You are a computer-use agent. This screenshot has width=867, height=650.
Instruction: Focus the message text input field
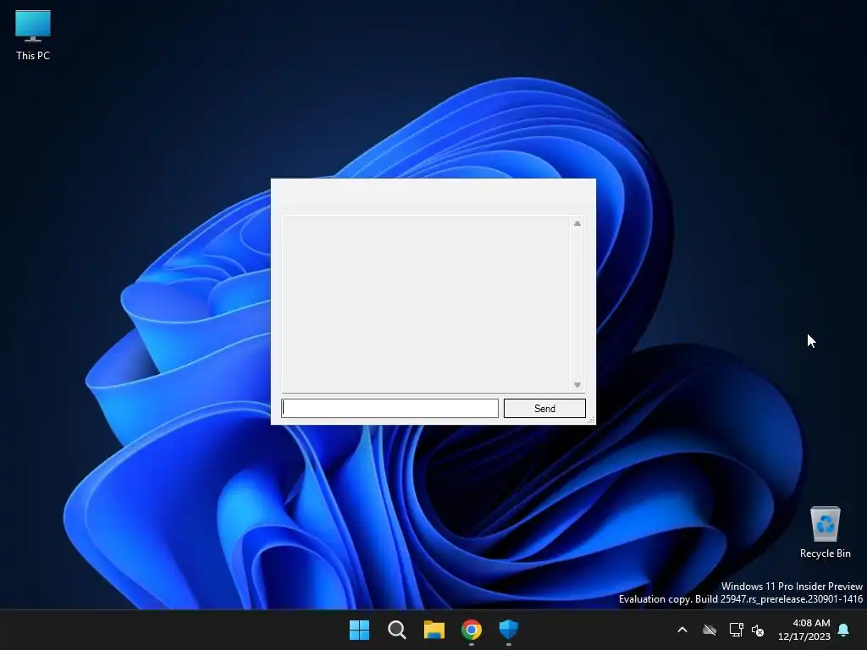(389, 409)
